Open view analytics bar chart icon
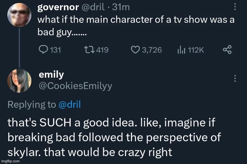This screenshot has height=164, width=247. coord(181,50)
